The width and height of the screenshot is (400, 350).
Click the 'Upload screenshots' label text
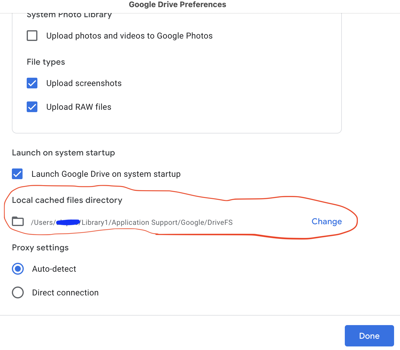coord(84,83)
